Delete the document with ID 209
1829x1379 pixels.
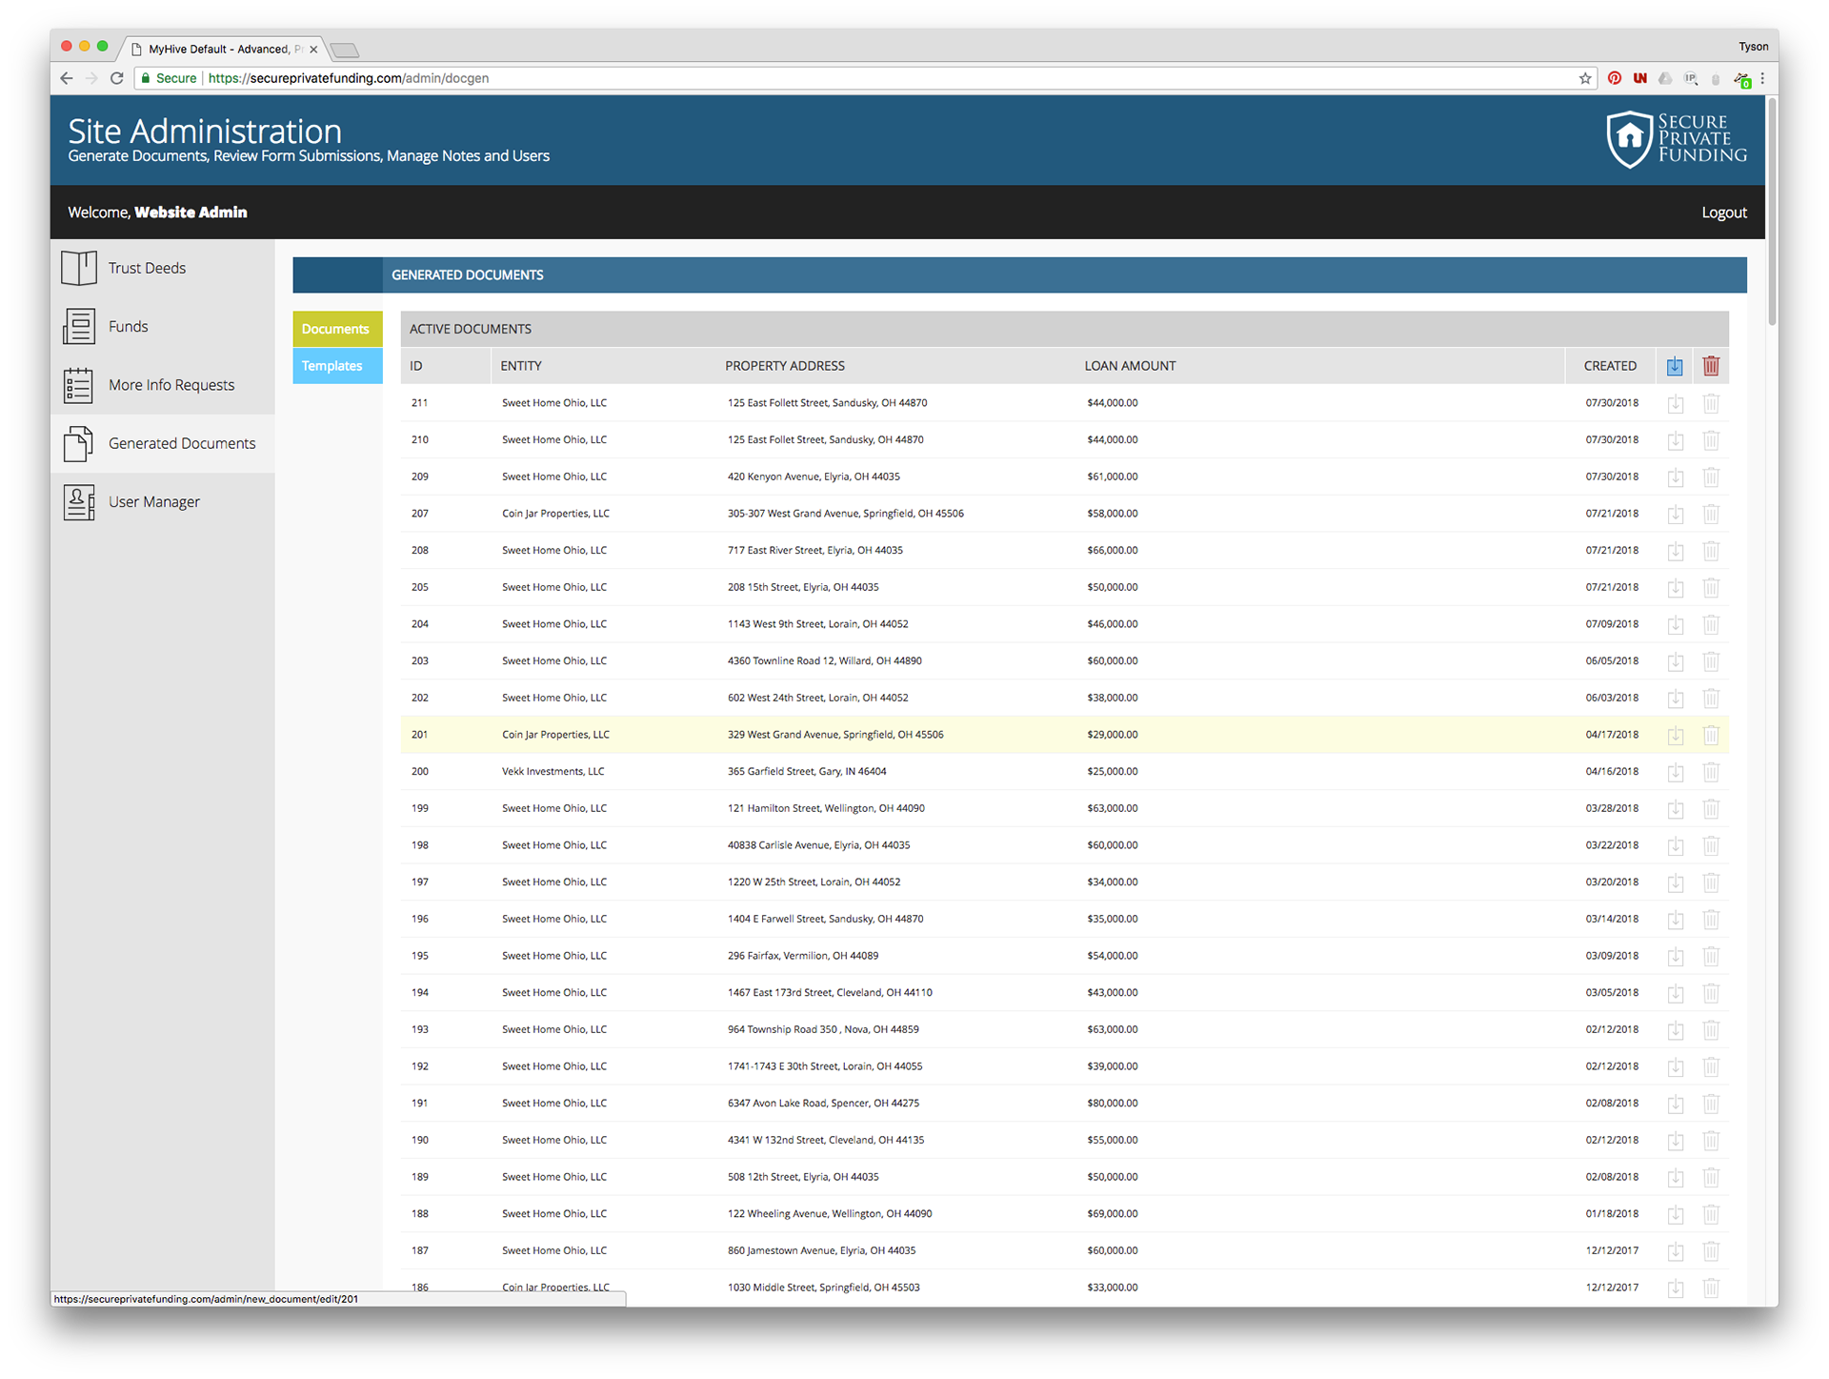pos(1711,477)
